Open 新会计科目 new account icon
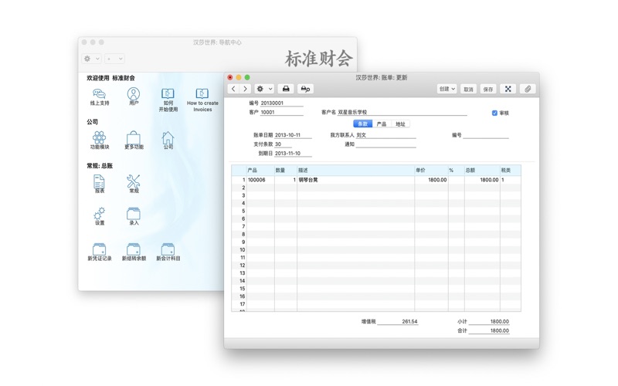Viewport: 618px width, 386px height. click(168, 251)
